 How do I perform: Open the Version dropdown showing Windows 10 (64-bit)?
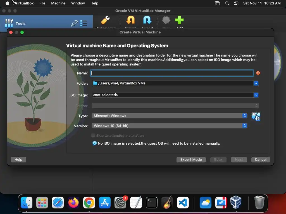170,126
